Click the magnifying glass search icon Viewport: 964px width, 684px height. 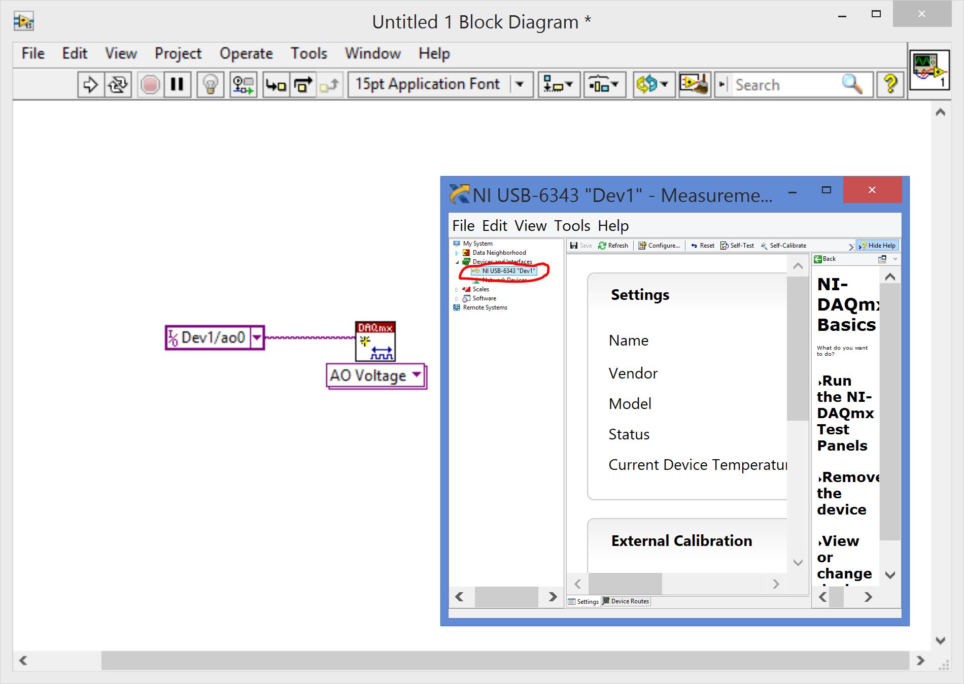pos(852,84)
